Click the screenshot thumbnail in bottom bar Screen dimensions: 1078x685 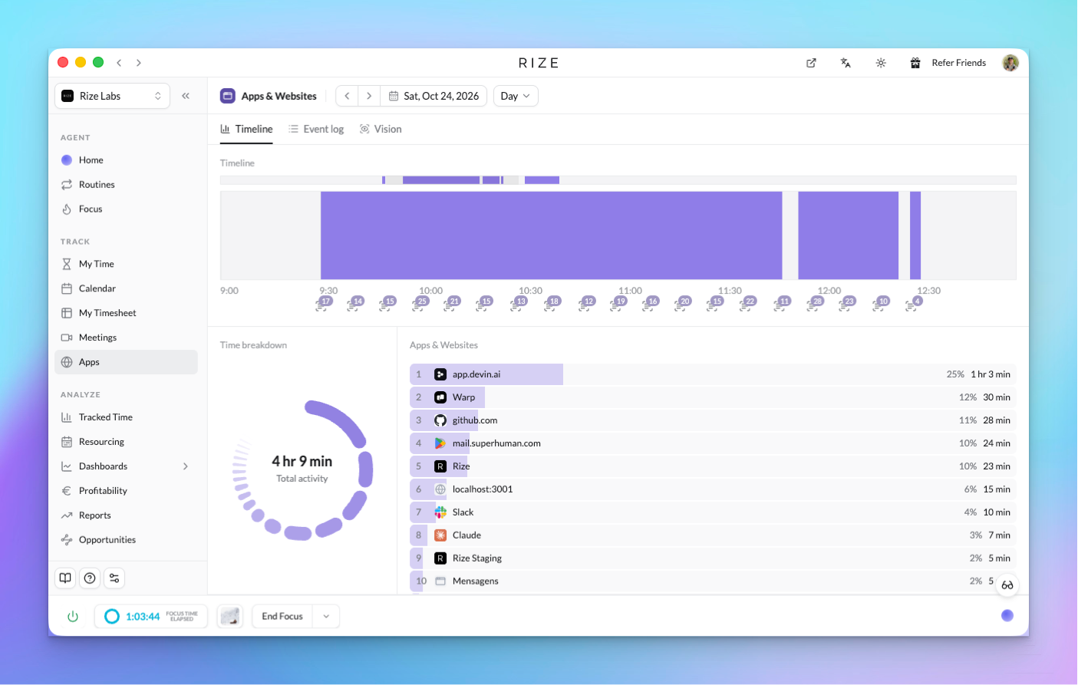coord(229,617)
